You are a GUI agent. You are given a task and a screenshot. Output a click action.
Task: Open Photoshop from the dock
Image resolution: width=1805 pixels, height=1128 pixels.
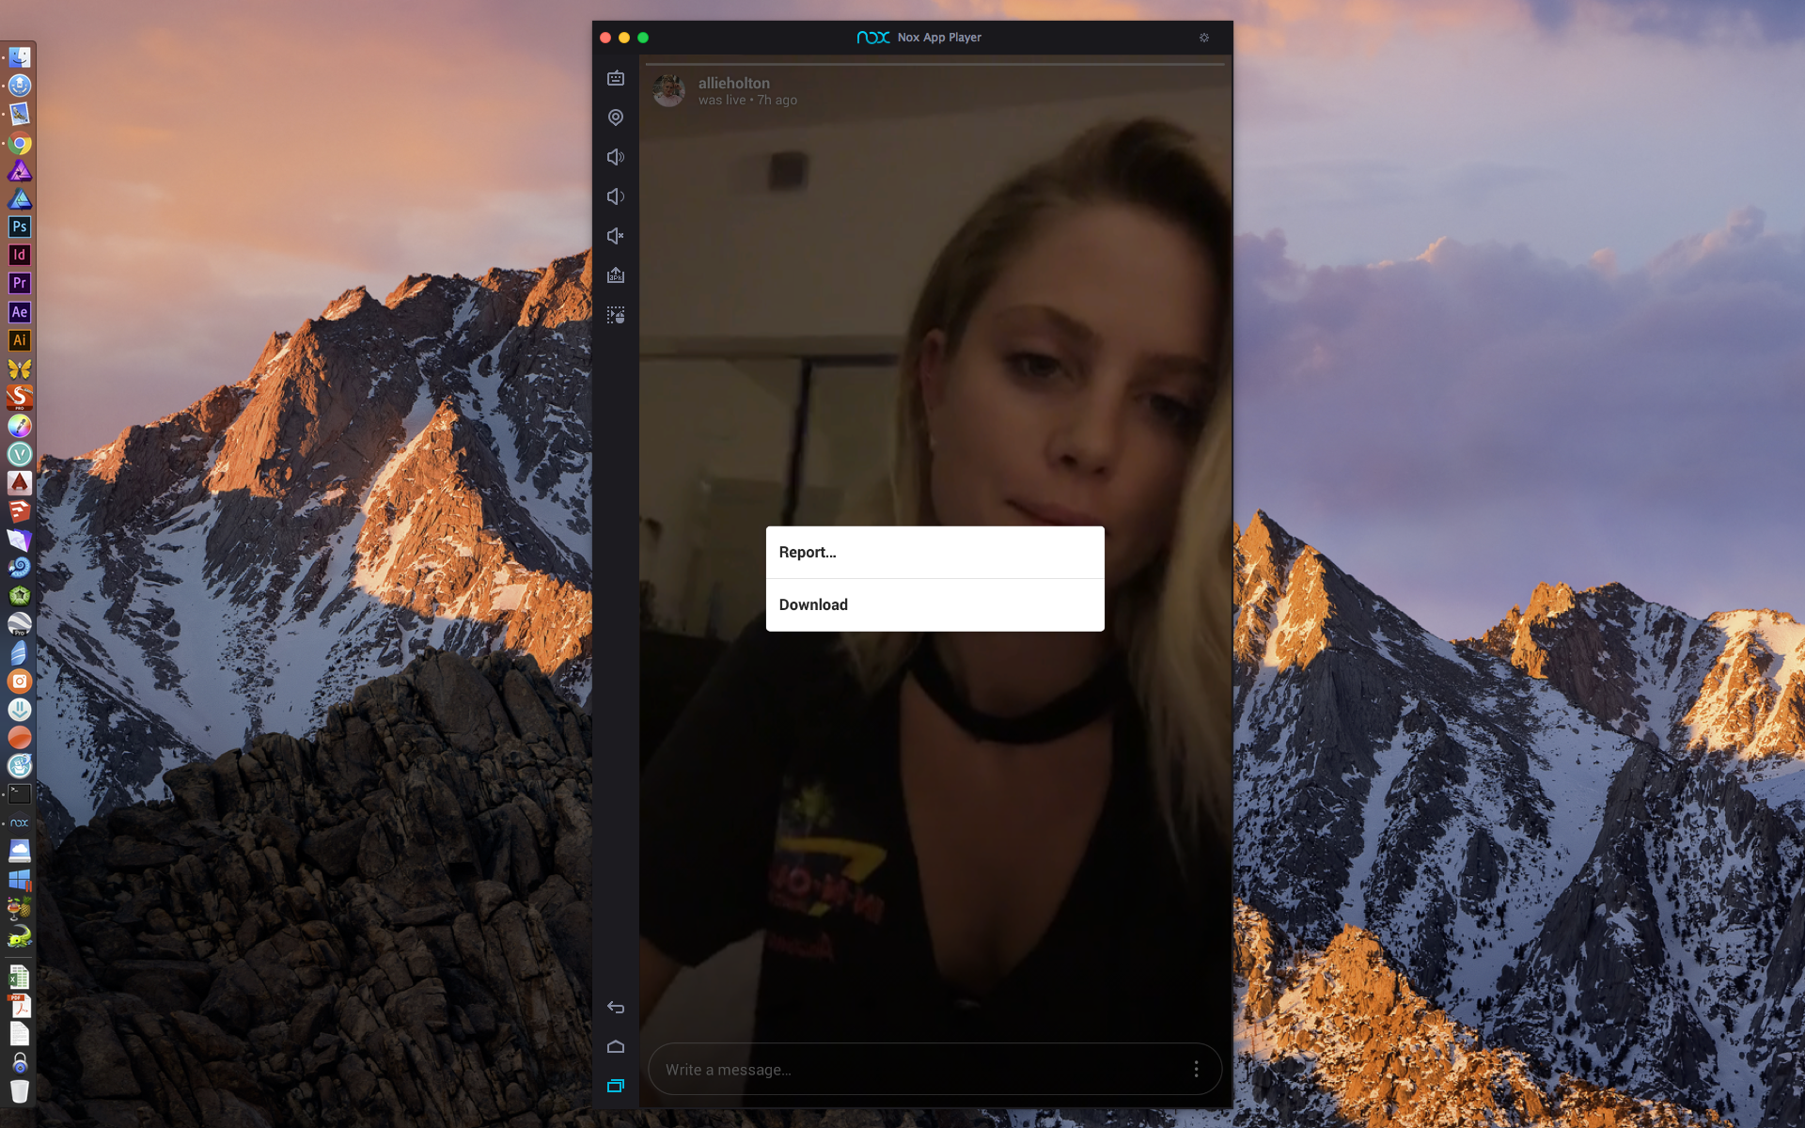click(x=20, y=227)
